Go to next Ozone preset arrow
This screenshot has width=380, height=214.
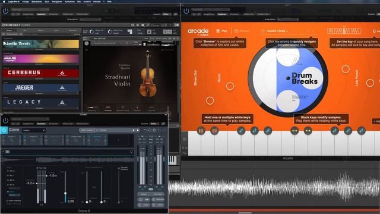click(x=138, y=130)
